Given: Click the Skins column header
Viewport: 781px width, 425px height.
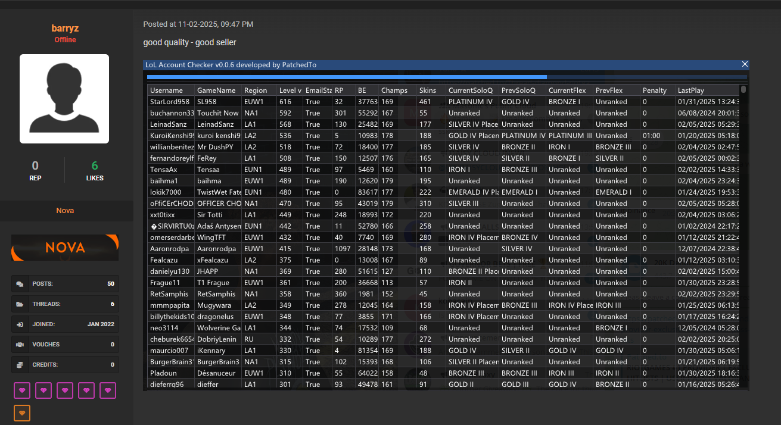Looking at the screenshot, I should coord(428,90).
